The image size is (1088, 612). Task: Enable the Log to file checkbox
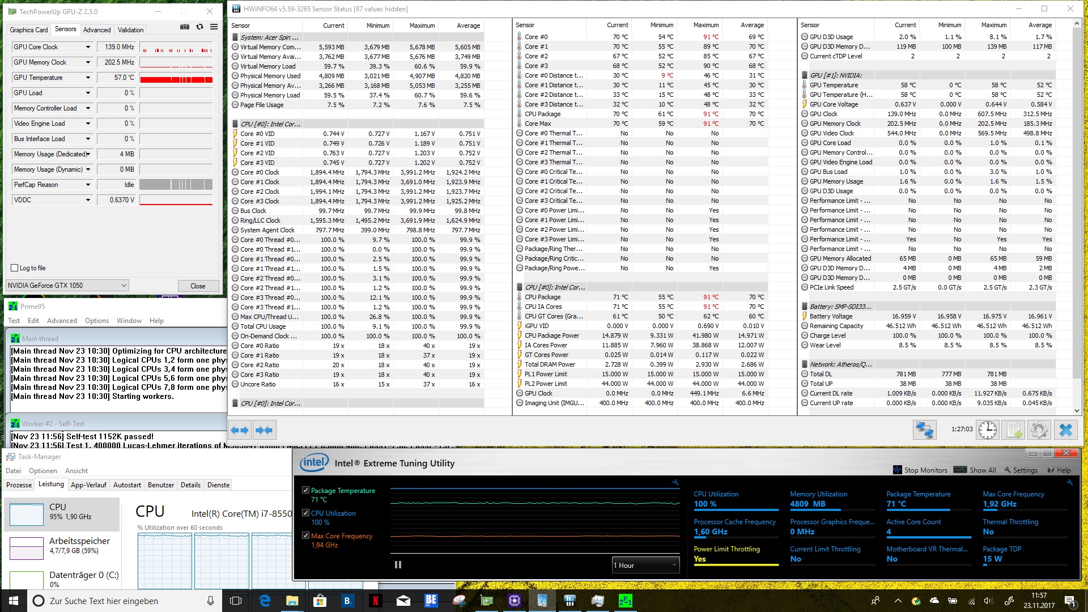15,268
